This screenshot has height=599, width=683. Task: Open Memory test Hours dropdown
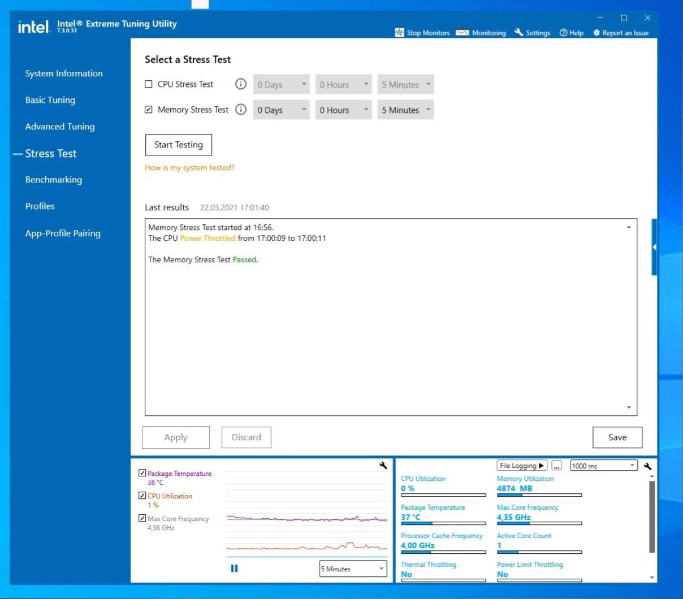[343, 110]
